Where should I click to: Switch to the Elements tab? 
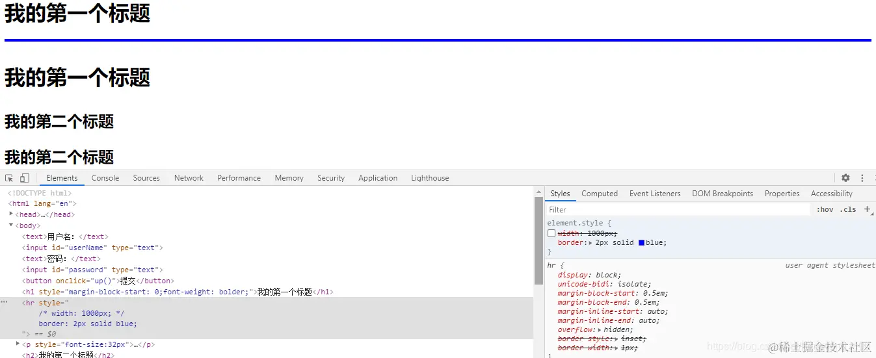[x=62, y=178]
